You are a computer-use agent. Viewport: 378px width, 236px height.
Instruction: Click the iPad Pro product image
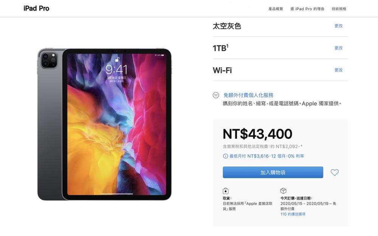coord(104,124)
